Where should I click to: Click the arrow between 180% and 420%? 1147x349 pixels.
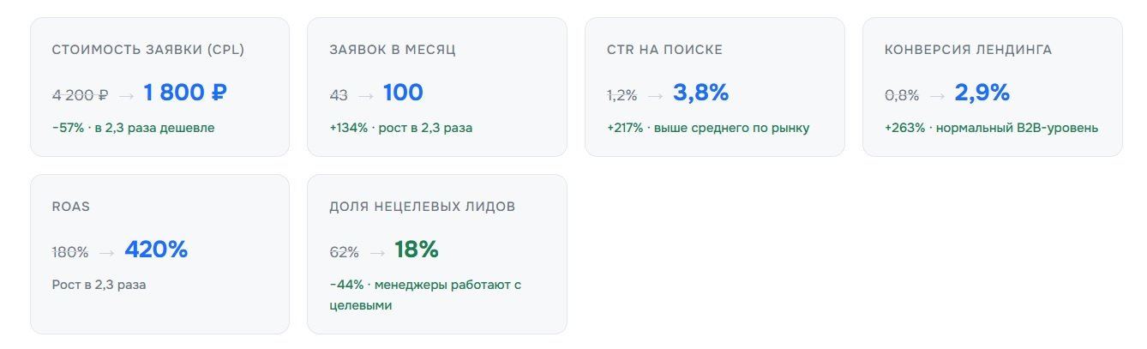coord(106,252)
